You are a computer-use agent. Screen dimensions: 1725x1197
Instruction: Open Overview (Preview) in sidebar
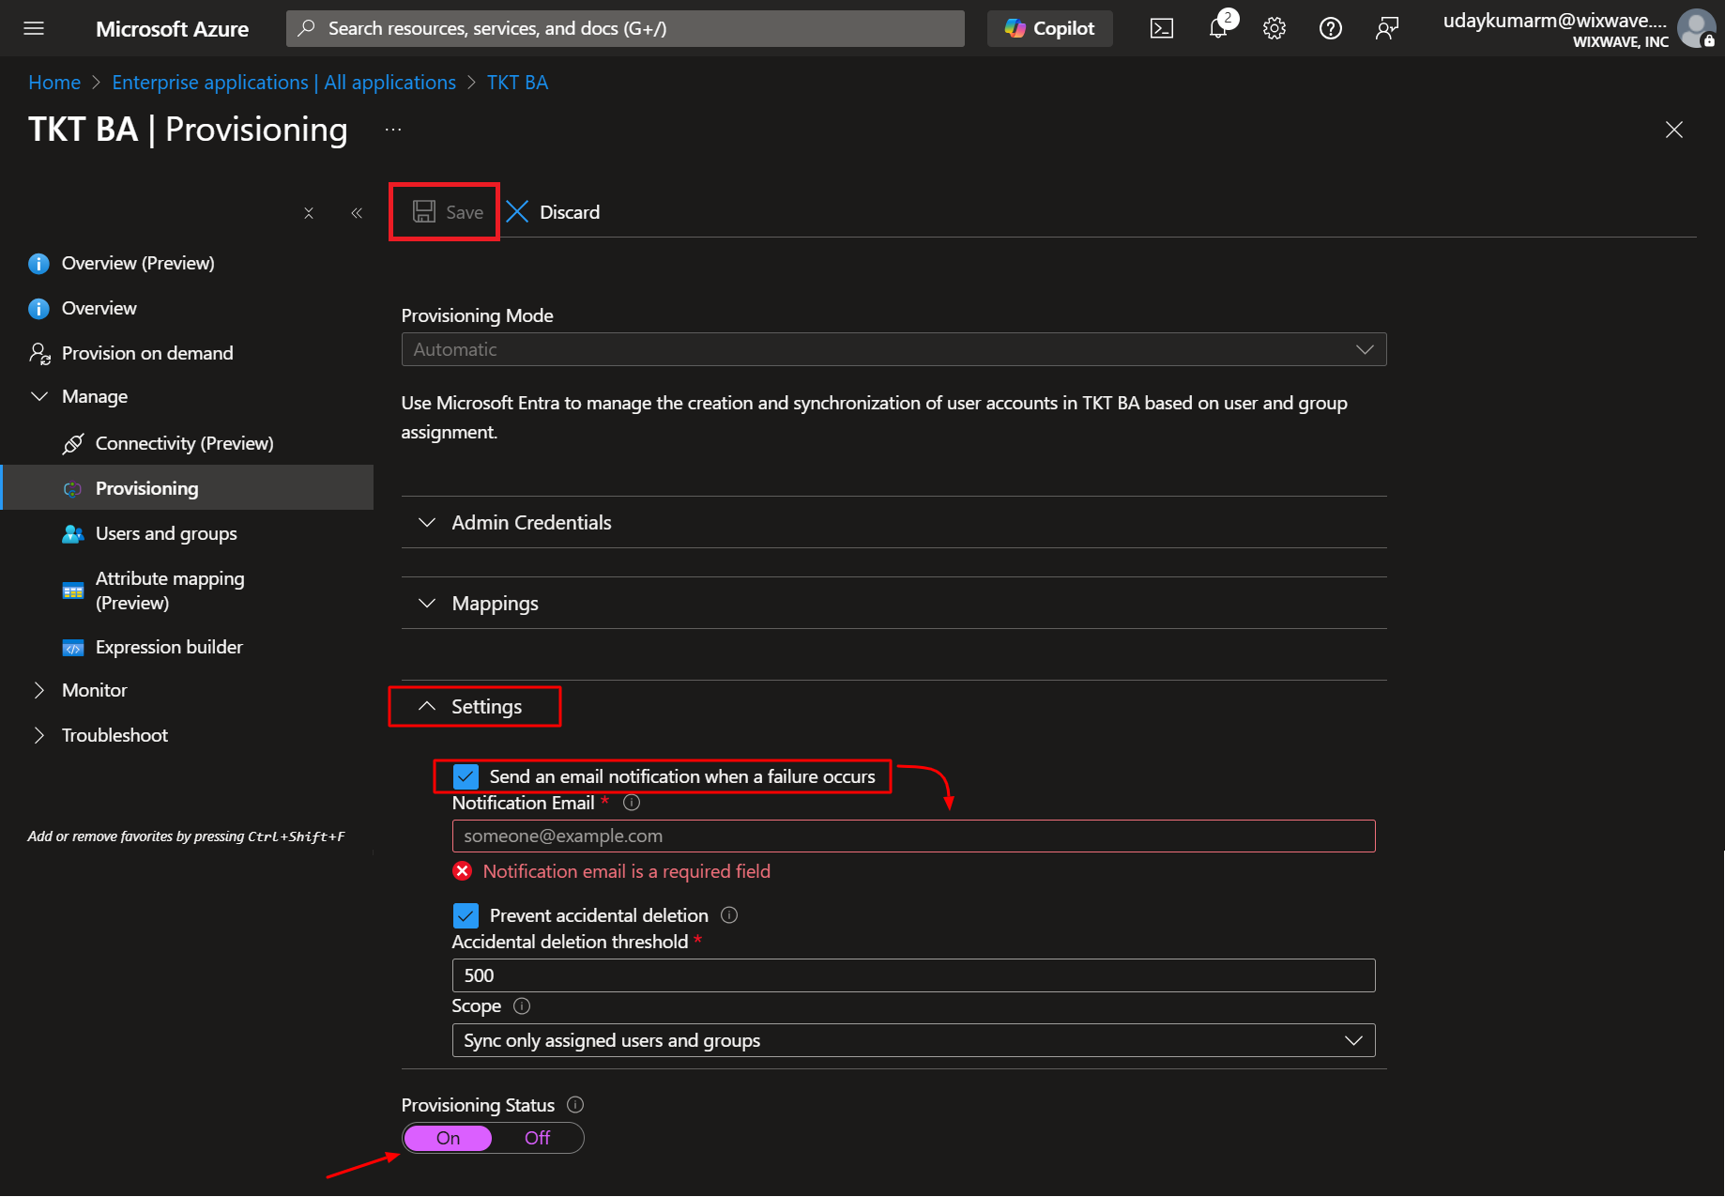click(x=138, y=263)
